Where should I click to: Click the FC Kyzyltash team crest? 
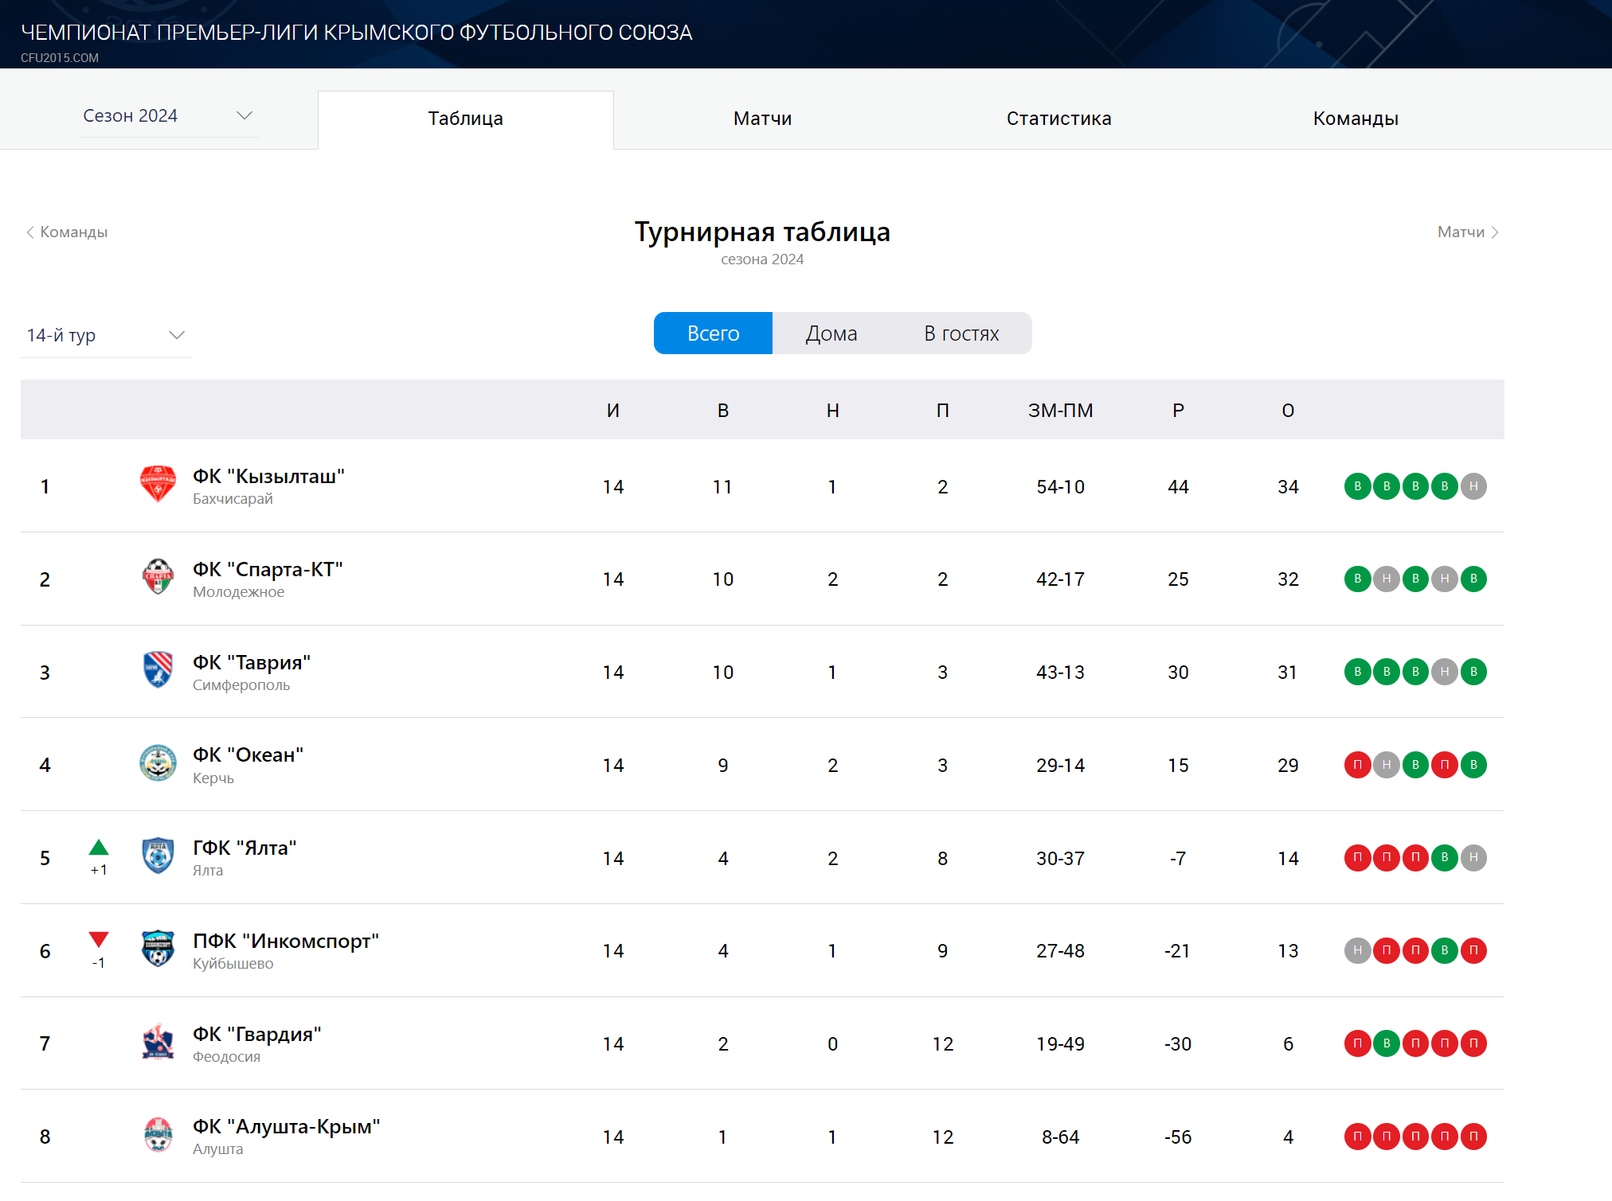pyautogui.click(x=158, y=485)
